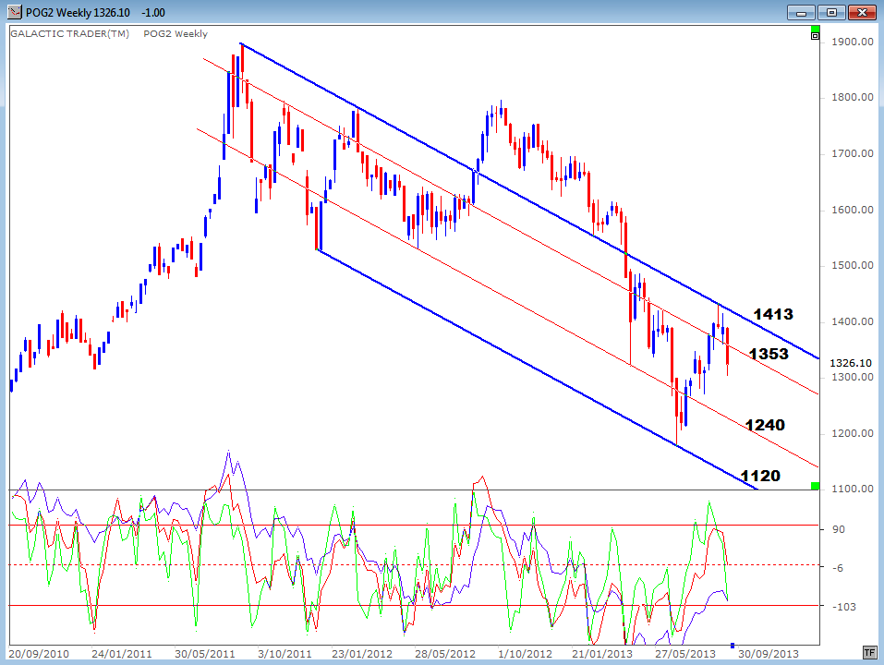Click the 1500.00 price axis value

853,265
